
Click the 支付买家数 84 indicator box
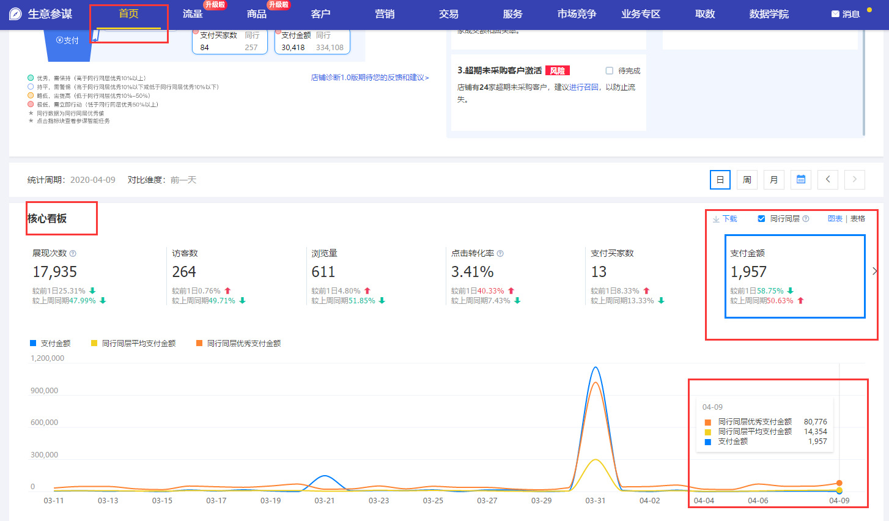[x=230, y=42]
